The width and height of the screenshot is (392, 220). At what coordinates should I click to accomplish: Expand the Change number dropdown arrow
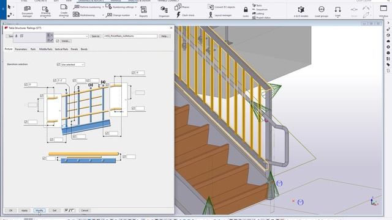(136, 15)
